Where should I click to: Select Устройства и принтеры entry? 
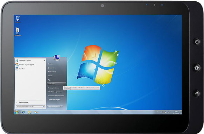point(55,92)
